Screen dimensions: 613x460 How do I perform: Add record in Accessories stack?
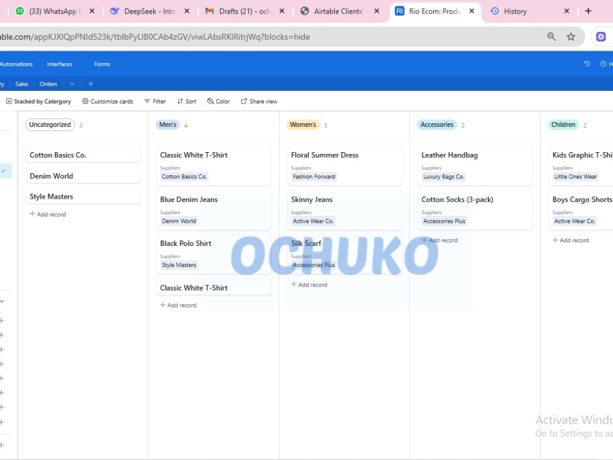point(440,240)
